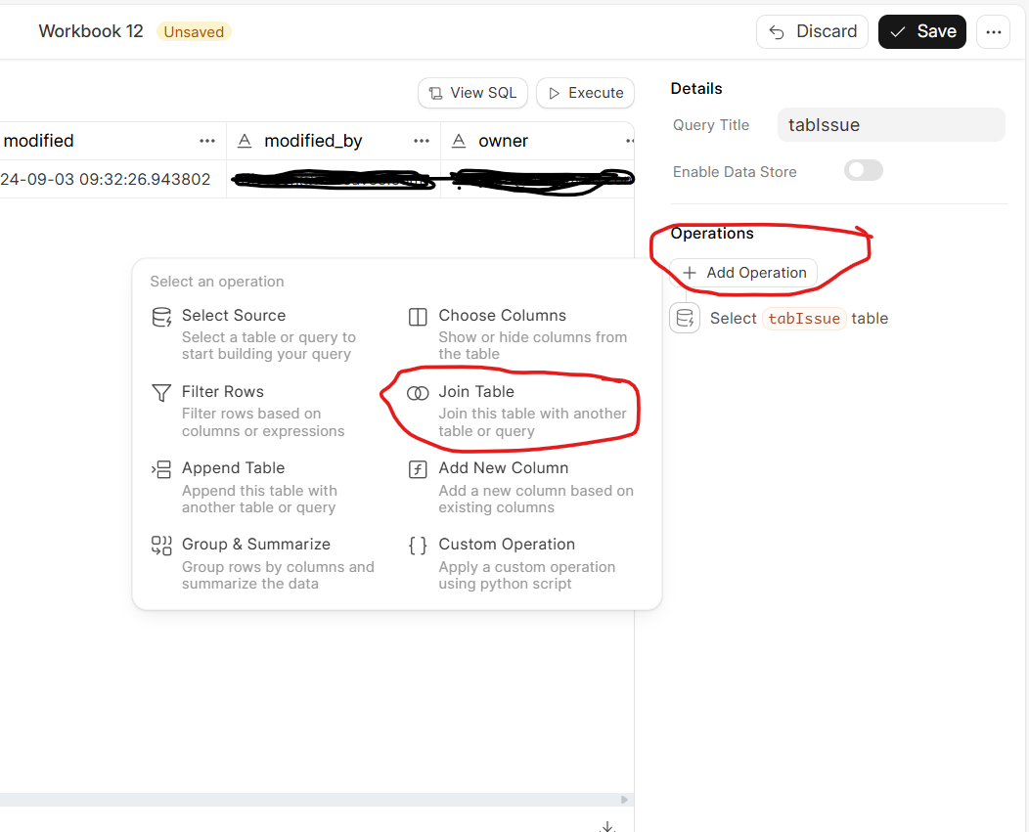Image resolution: width=1029 pixels, height=832 pixels.
Task: Toggle Enable Data Store switch
Action: click(x=864, y=170)
